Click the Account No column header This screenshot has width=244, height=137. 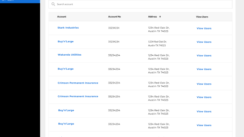pyautogui.click(x=115, y=17)
